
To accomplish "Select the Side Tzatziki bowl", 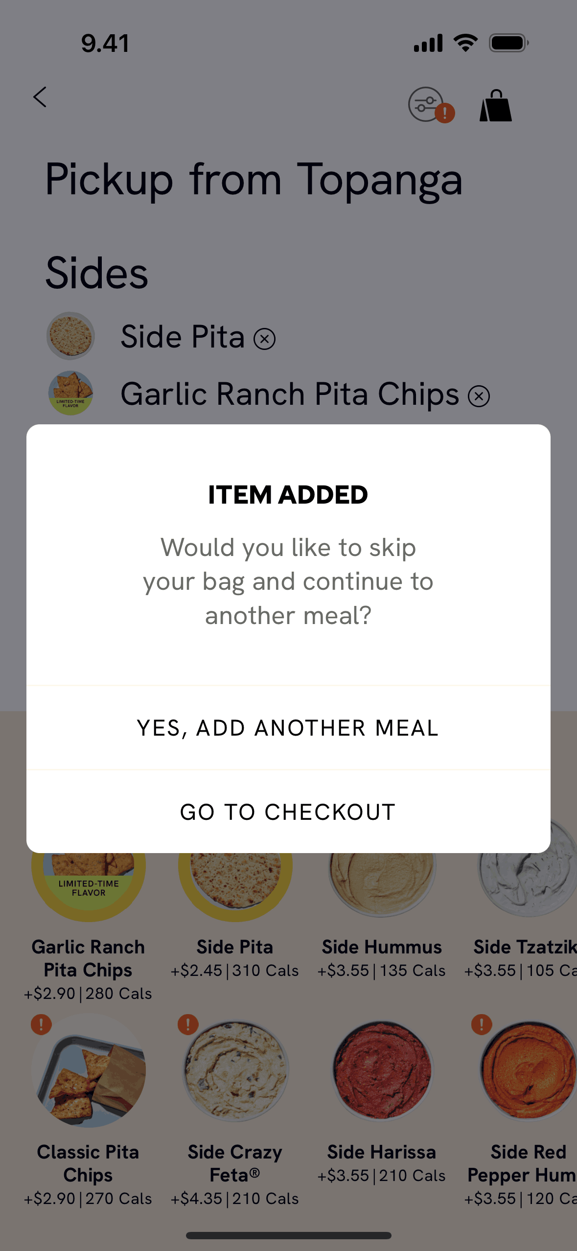I will [528, 881].
